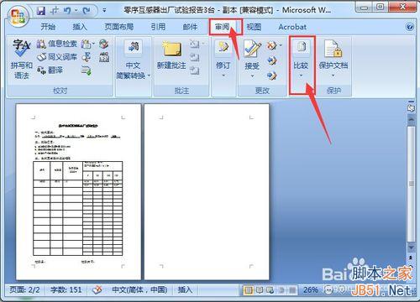The height and width of the screenshot is (302, 420).
Task: Open the Research (信息检索) tool
Action: [57, 44]
